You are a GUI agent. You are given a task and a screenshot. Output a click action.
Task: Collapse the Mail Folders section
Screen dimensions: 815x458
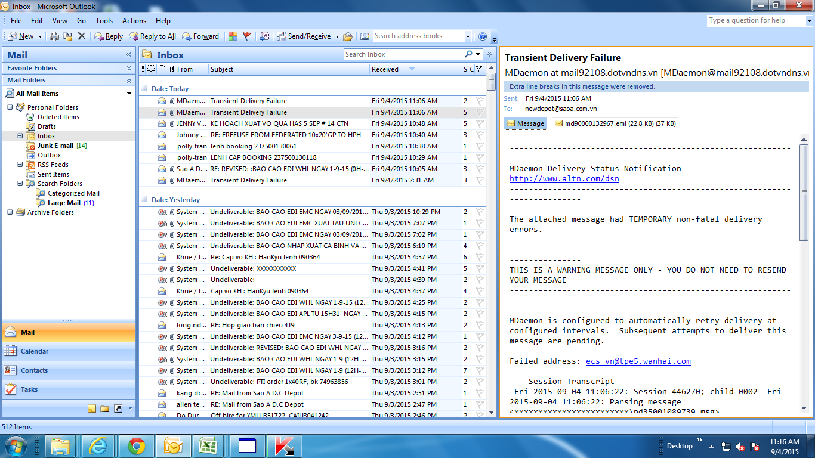(x=129, y=80)
